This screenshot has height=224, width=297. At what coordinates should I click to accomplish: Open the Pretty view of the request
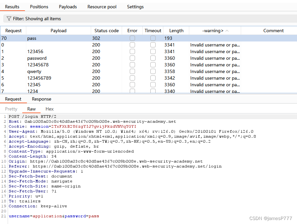(11, 109)
